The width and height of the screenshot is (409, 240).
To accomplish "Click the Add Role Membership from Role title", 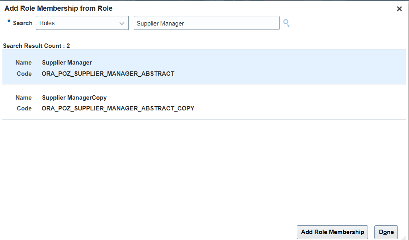I will coord(59,8).
